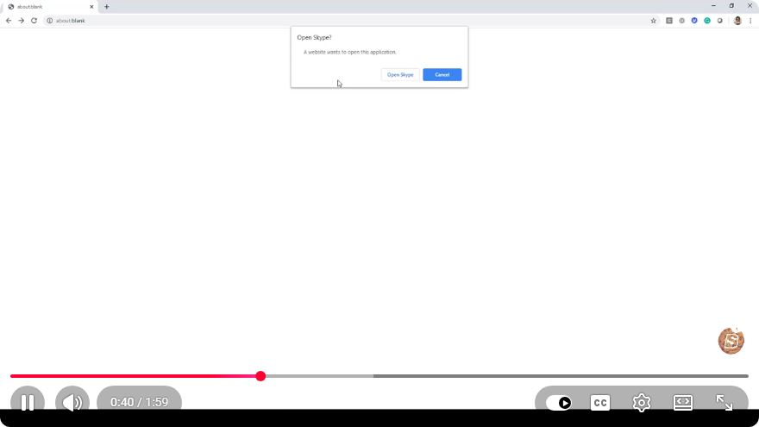Click the green circle extension icon
The width and height of the screenshot is (759, 427).
tap(707, 21)
